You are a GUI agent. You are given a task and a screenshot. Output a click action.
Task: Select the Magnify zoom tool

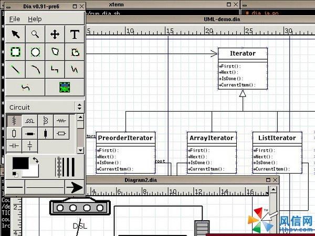(x=35, y=34)
